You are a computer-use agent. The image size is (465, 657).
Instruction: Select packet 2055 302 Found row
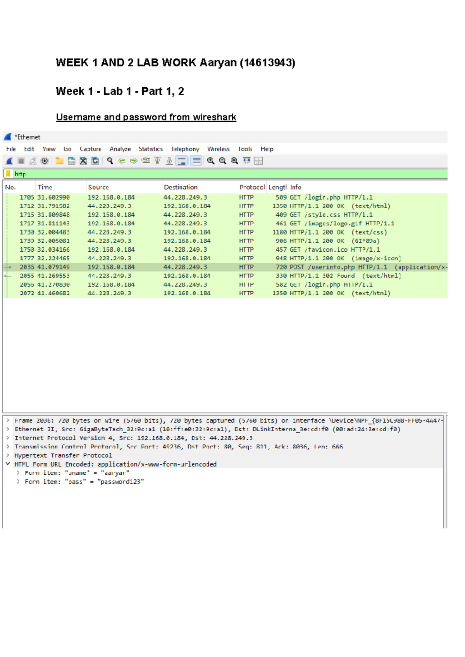point(225,276)
